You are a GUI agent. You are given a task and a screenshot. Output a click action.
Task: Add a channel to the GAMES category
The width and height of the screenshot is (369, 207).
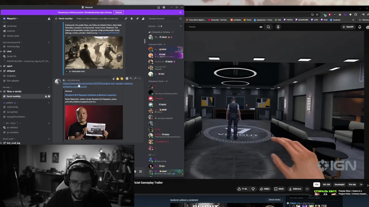(49, 103)
